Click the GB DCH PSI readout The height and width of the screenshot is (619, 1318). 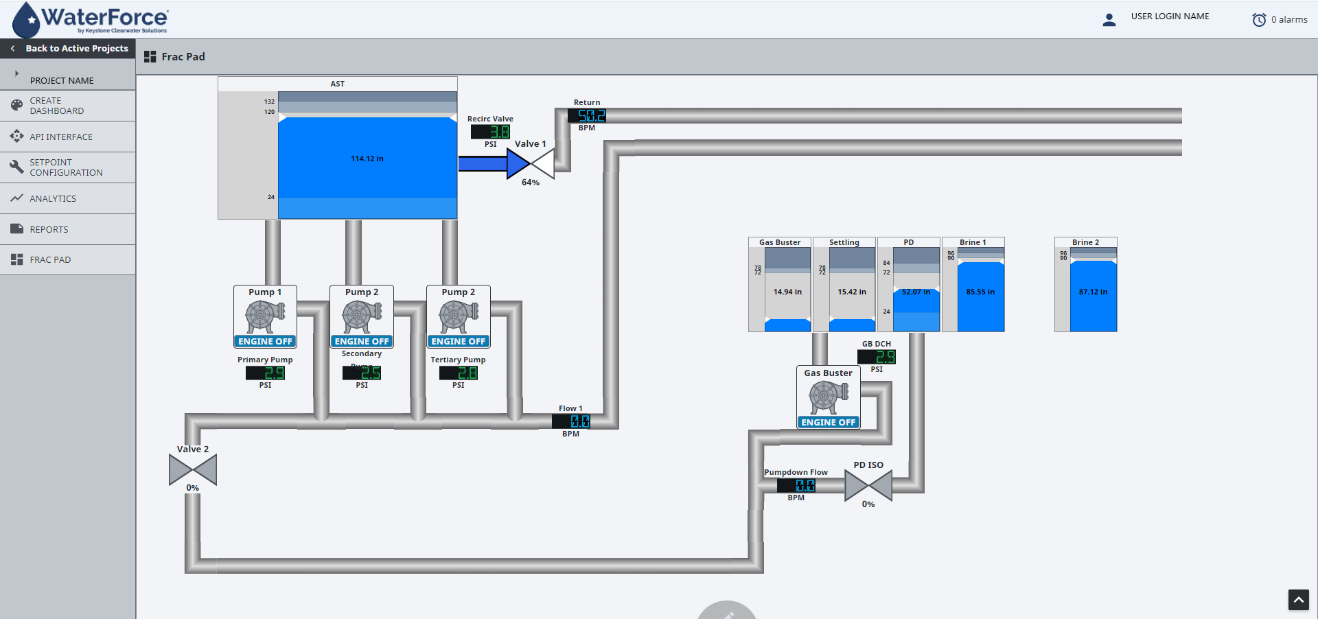877,357
